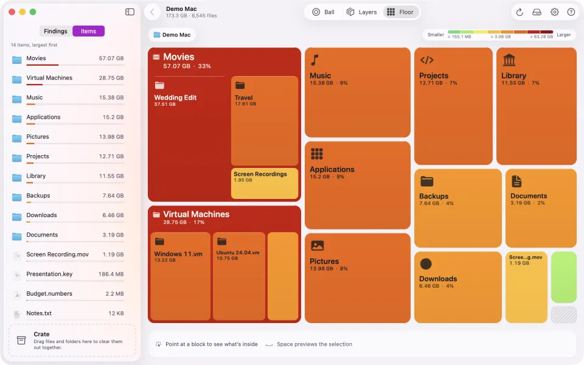Click the circular icon on Downloads block
Image resolution: width=584 pixels, height=365 pixels.
[x=426, y=264]
